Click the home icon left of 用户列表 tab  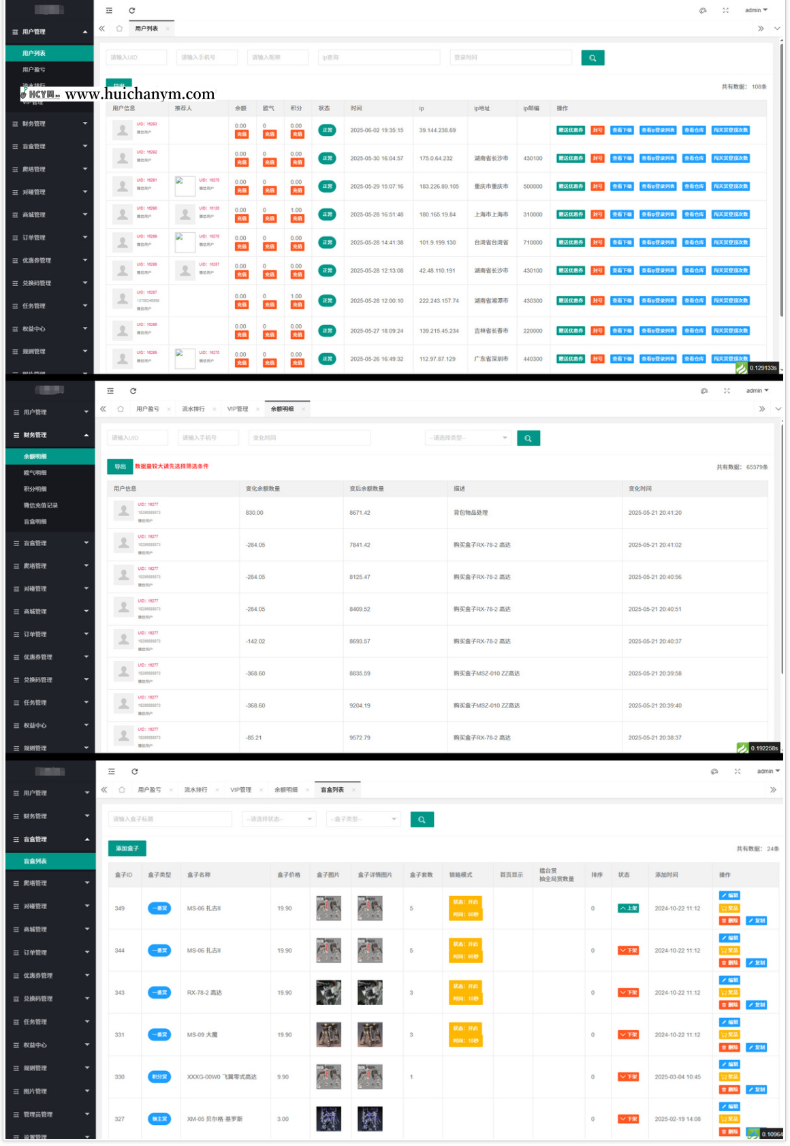coord(119,29)
